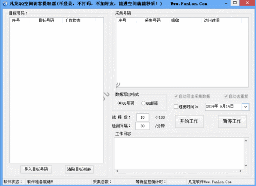
Task: Click the 暂停工作 button
Action: tap(232, 121)
